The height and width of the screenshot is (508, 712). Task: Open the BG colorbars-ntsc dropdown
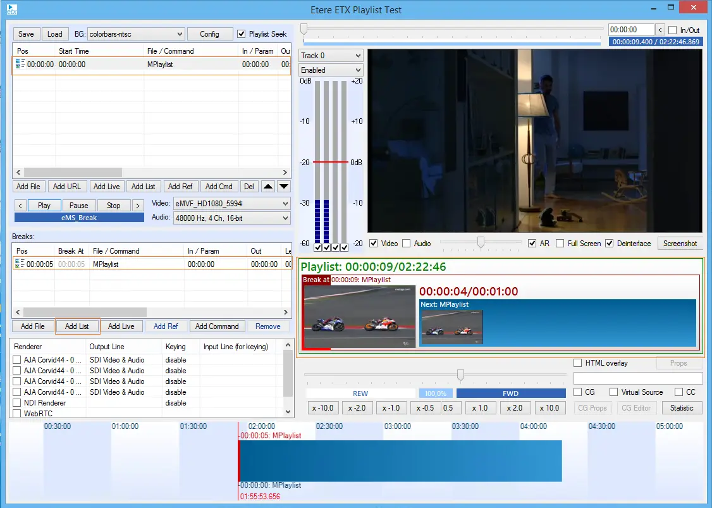click(136, 34)
